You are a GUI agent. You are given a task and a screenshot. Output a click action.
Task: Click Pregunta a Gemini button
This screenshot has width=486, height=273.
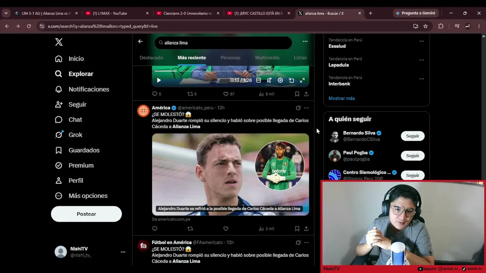point(416,13)
